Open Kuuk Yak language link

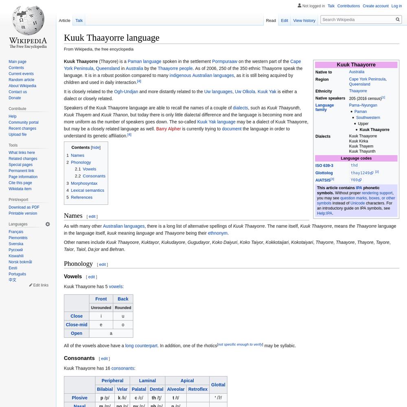point(216,122)
